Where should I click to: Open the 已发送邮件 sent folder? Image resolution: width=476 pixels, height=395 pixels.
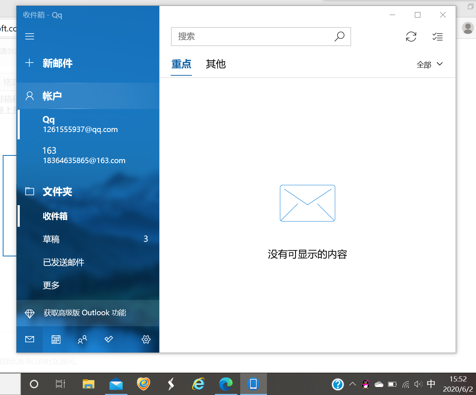click(88, 262)
